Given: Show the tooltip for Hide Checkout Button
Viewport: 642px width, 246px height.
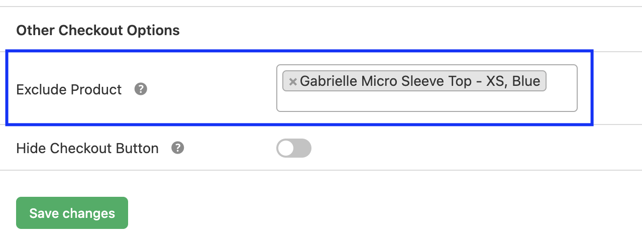Looking at the screenshot, I should [x=178, y=148].
